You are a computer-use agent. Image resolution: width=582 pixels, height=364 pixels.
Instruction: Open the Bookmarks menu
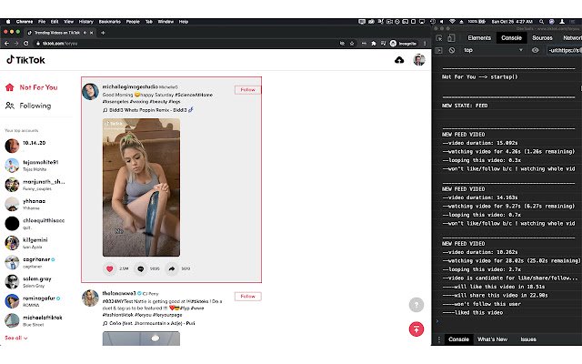(x=109, y=22)
